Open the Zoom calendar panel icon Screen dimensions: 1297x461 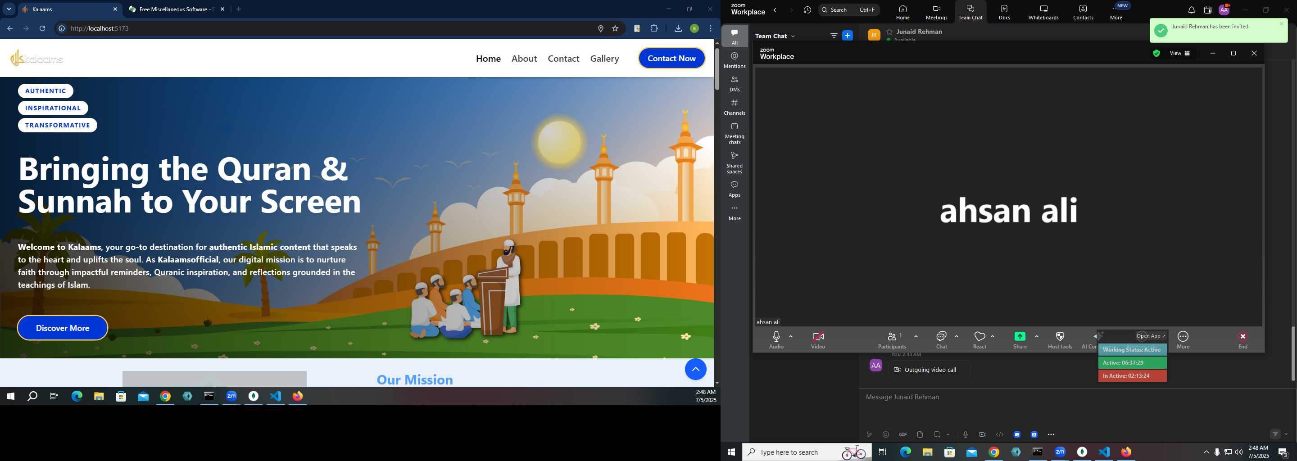pos(1207,10)
